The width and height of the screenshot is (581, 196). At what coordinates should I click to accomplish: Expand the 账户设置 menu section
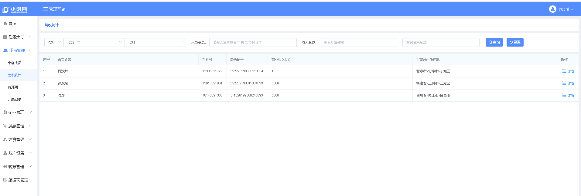pos(30,153)
